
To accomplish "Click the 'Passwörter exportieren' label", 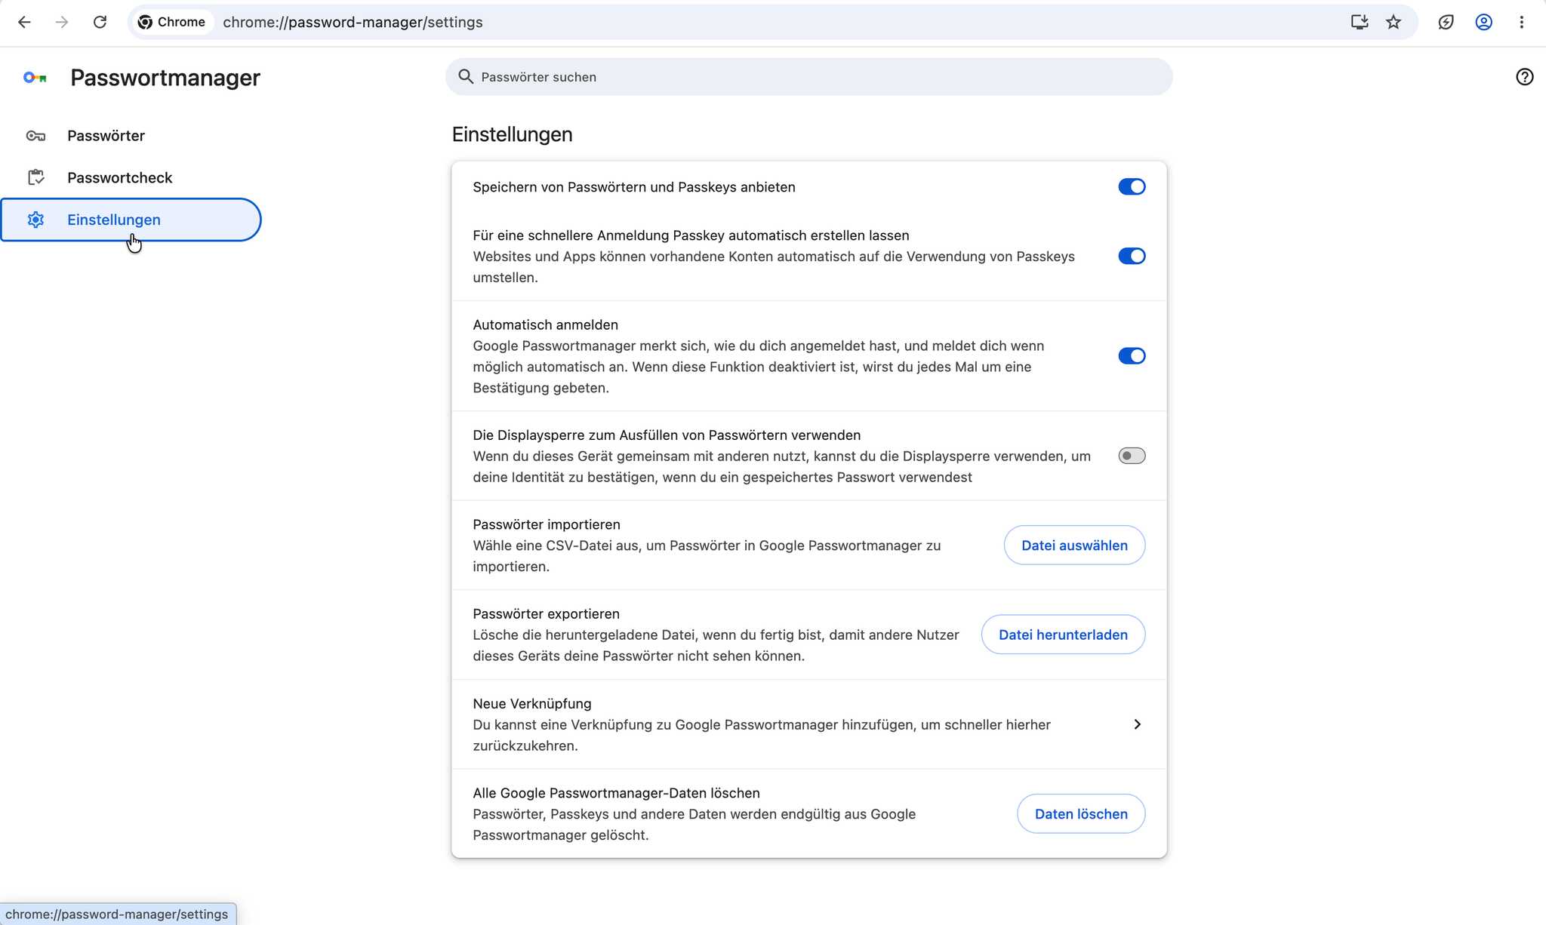I will (x=546, y=613).
